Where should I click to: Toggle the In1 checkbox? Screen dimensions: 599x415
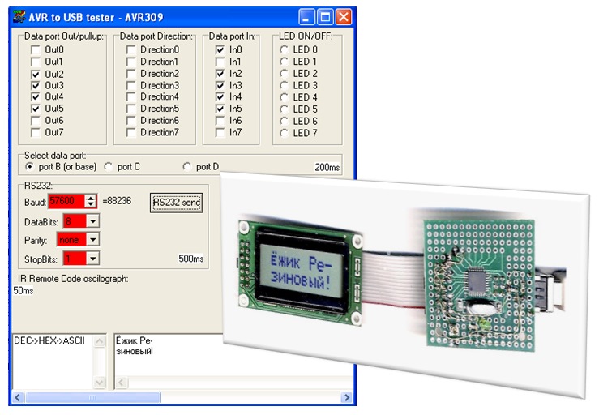(220, 62)
